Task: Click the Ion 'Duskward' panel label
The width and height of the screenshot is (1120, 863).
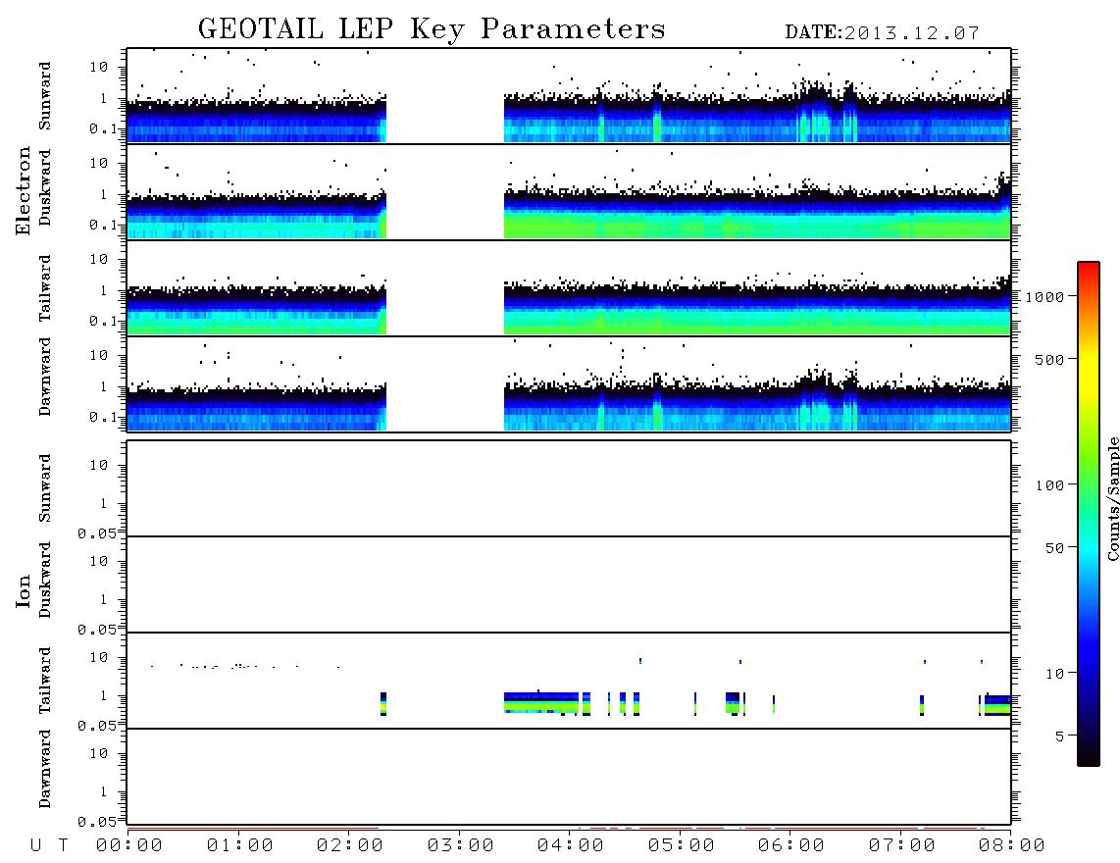Action: tap(45, 580)
